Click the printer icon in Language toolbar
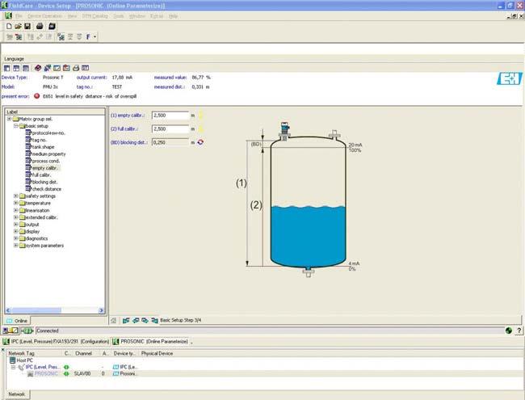Viewport: 525px width, 400px height. (76, 68)
